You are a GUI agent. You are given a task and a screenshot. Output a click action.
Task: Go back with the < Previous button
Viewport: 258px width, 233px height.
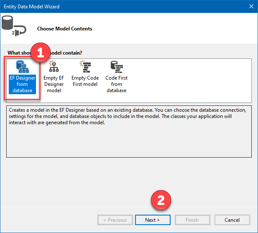click(x=115, y=220)
